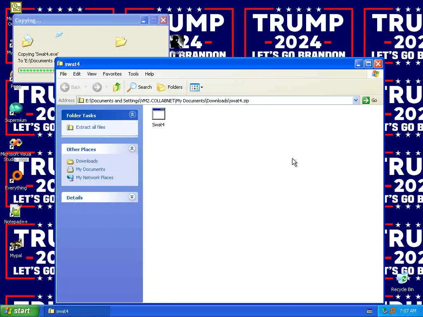This screenshot has height=317, width=423.
Task: Select the swat4 taskbar button
Action: (x=77, y=311)
